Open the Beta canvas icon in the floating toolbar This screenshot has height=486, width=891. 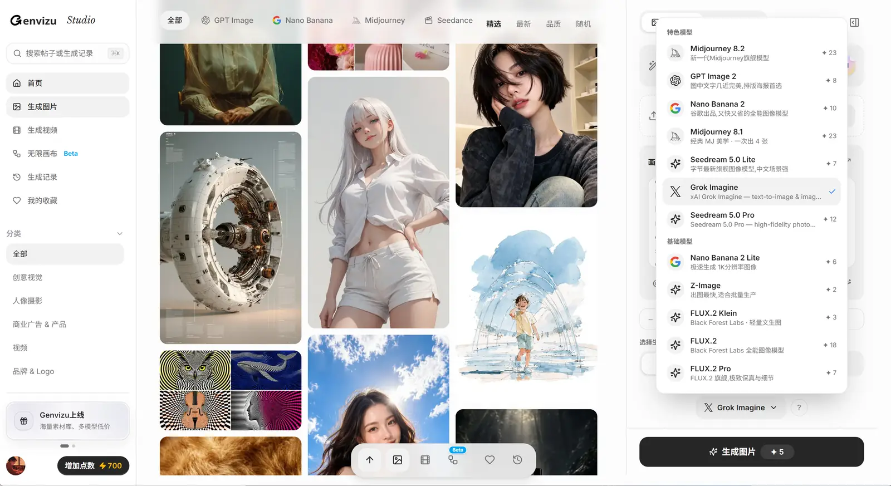point(453,460)
